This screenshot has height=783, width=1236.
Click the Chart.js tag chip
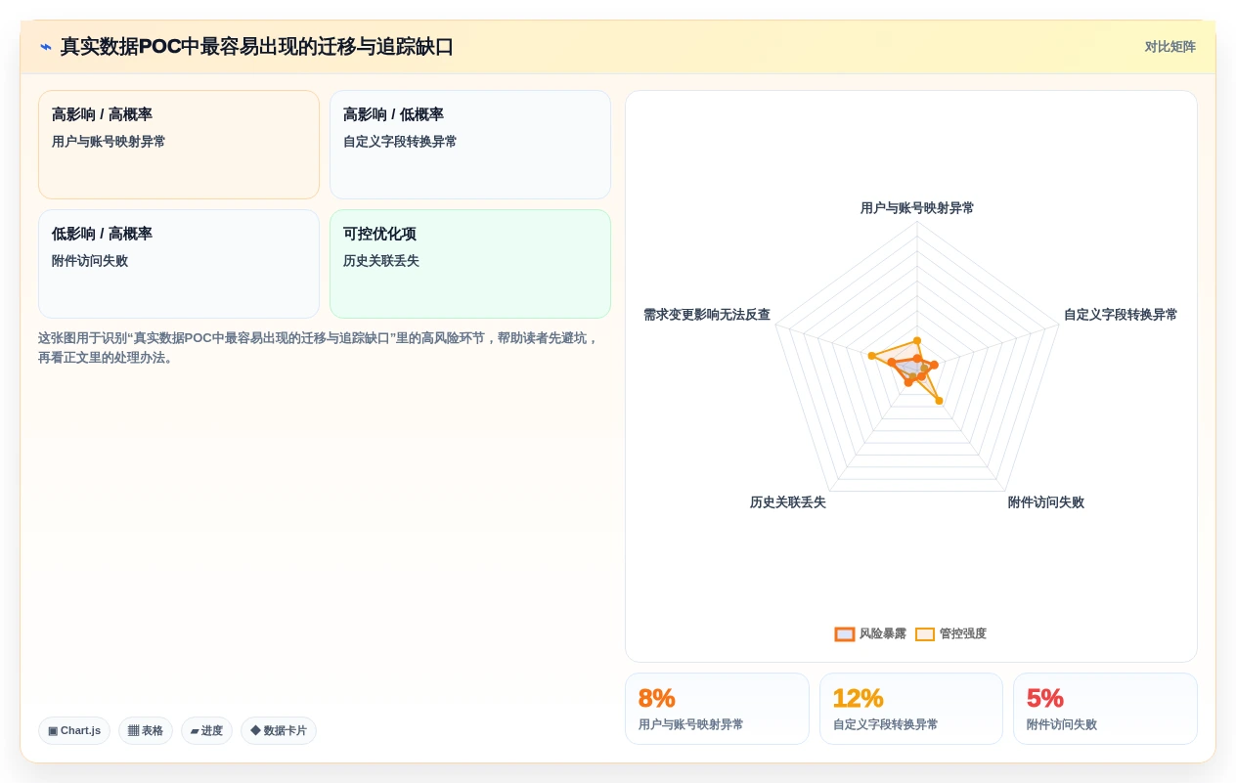coord(74,730)
